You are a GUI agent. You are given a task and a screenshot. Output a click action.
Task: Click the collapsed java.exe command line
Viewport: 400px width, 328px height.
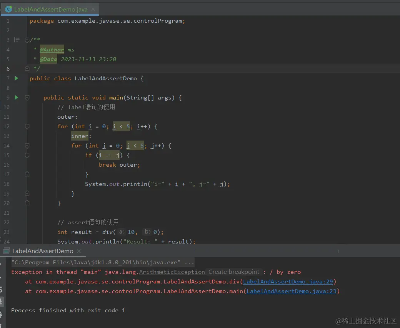click(x=103, y=262)
